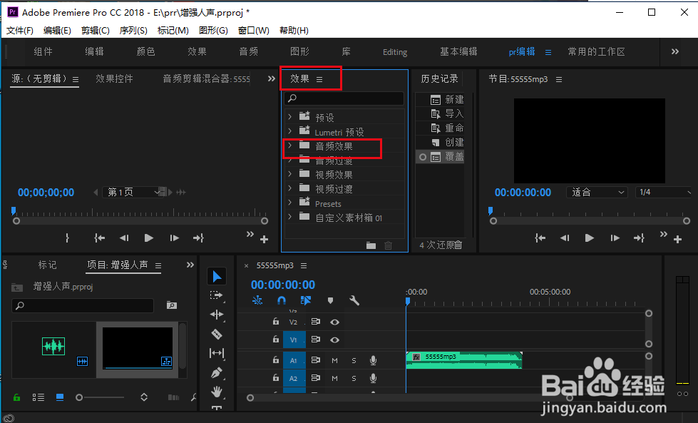
Task: Expand the 视频效果 folder
Action: point(289,173)
